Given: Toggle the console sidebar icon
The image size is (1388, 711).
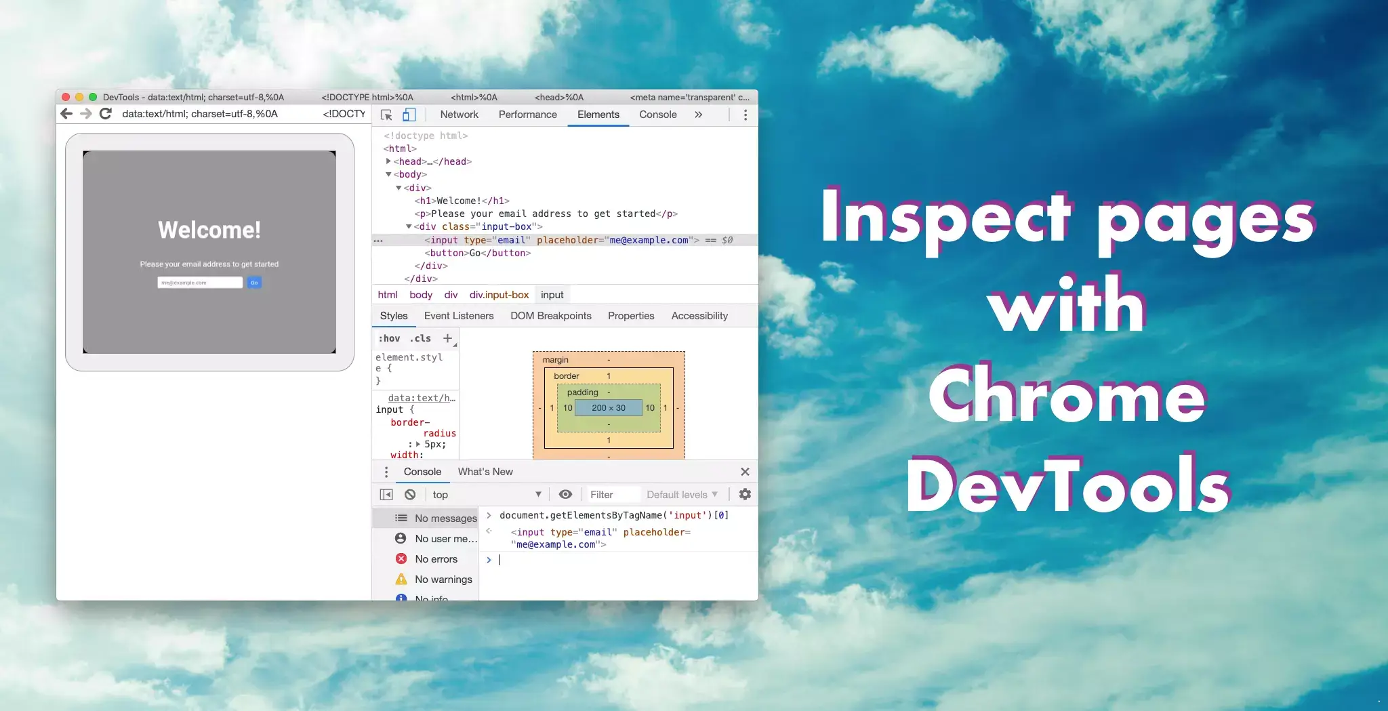Looking at the screenshot, I should (386, 495).
